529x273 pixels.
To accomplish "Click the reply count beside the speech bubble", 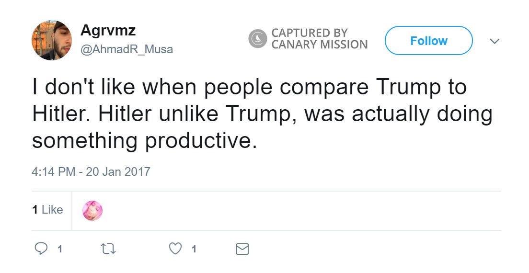I will coord(59,249).
